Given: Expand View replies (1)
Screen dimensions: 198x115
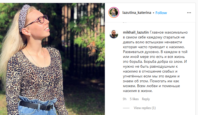Looking at the screenshot, I should (x=145, y=108).
